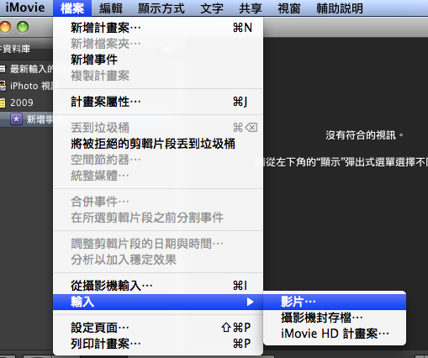Select the 2009 year in library
Screen dimensions: 428x358
pyautogui.click(x=26, y=103)
